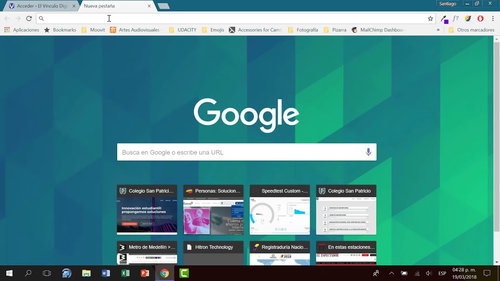Open File Explorer from the taskbar
The image size is (500, 281).
86,273
